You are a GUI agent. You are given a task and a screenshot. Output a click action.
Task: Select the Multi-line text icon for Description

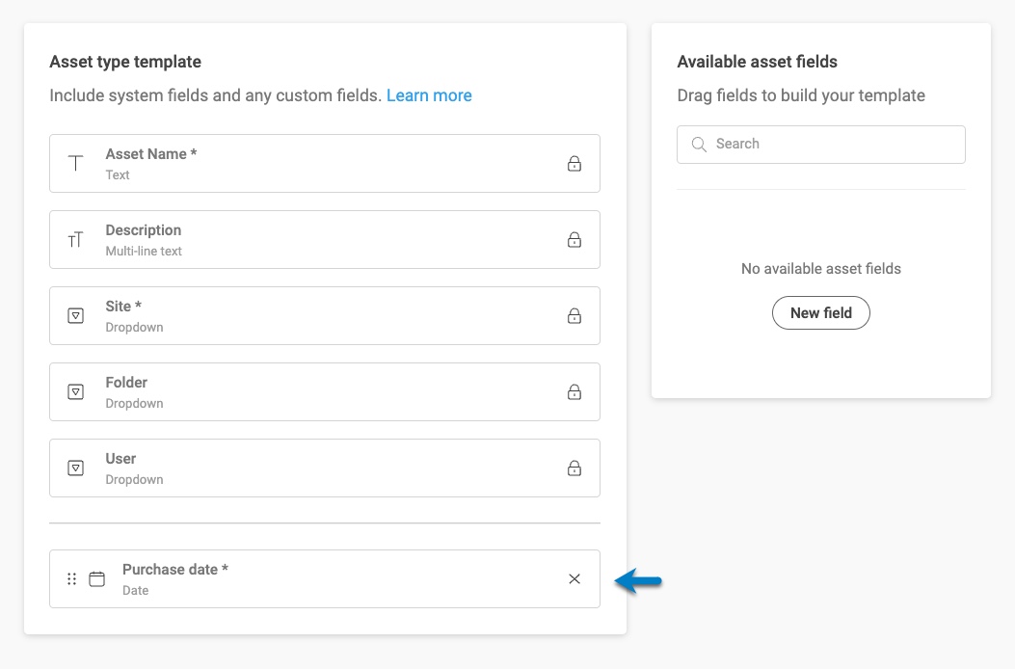75,239
